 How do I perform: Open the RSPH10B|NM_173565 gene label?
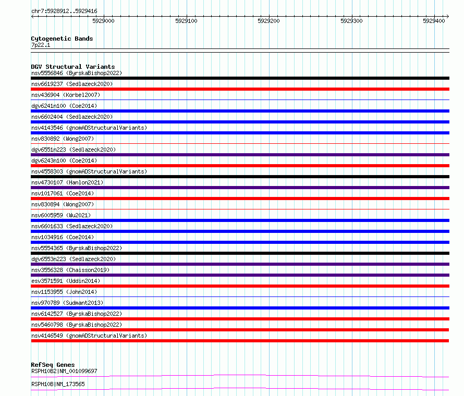tap(58, 384)
